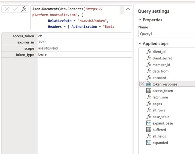Select the access_token value eH
The height and width of the screenshot is (154, 195).
(x=40, y=36)
